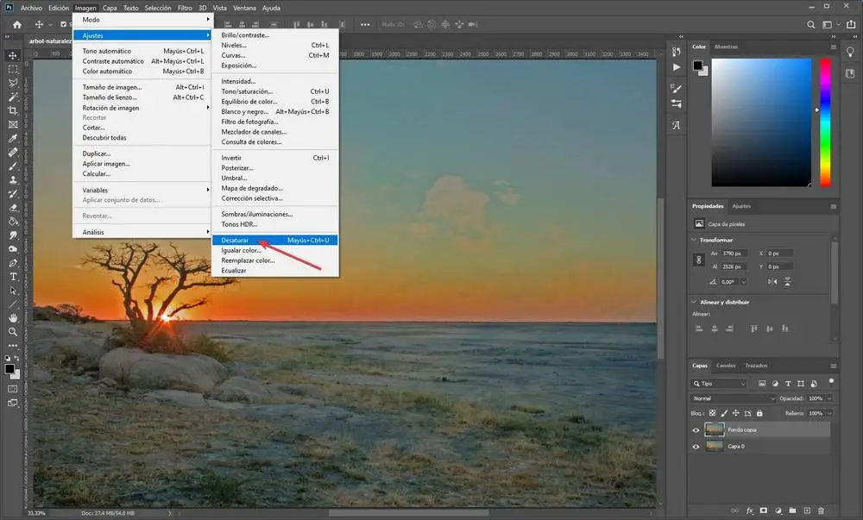Screen dimensions: 863x520
Task: Collapse the Transformar section
Action: (x=696, y=240)
